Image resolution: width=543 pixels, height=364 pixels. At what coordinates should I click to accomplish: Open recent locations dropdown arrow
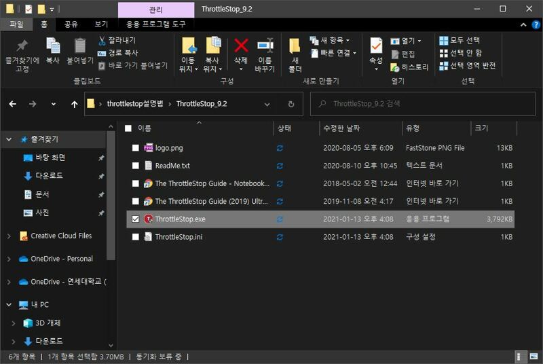point(54,104)
